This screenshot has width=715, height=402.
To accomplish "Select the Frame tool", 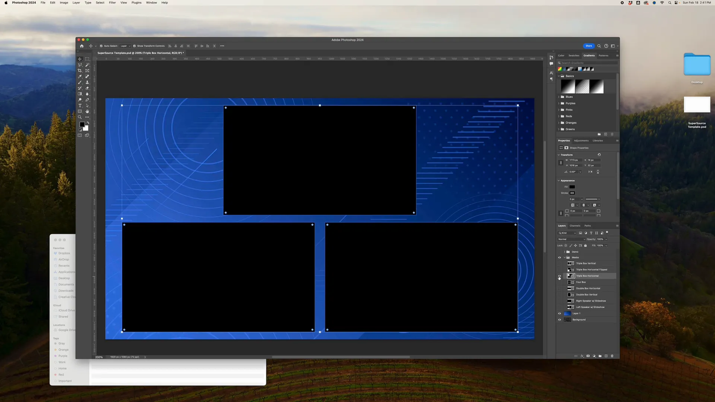I will 87,71.
